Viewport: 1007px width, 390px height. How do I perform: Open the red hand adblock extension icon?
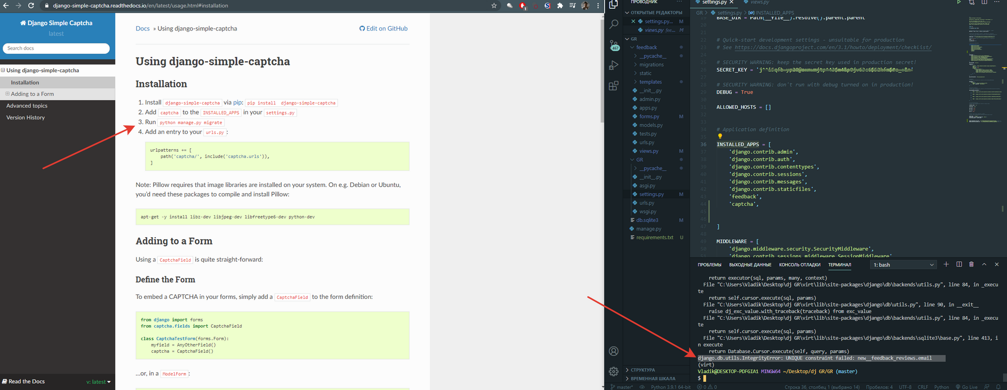click(522, 6)
